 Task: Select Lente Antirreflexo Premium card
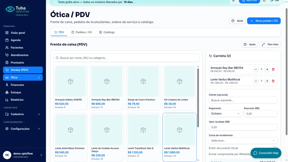pyautogui.click(x=70, y=137)
